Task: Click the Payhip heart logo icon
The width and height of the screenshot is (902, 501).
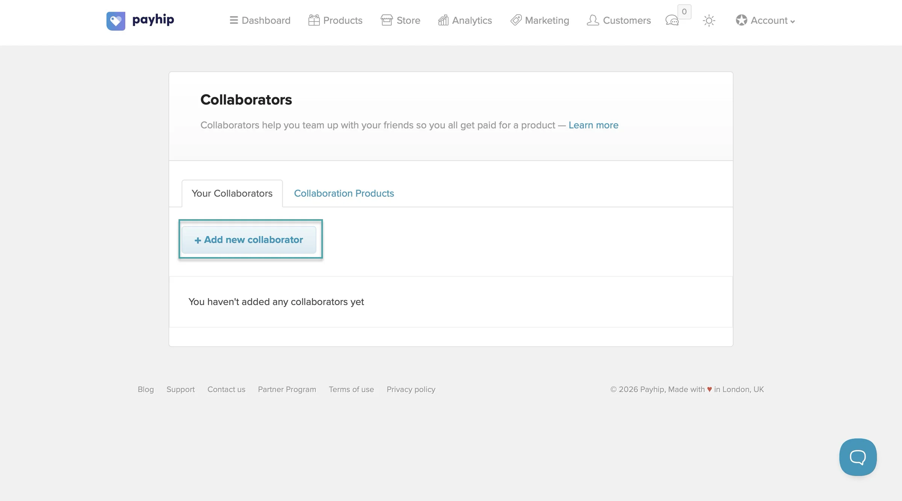Action: click(116, 21)
